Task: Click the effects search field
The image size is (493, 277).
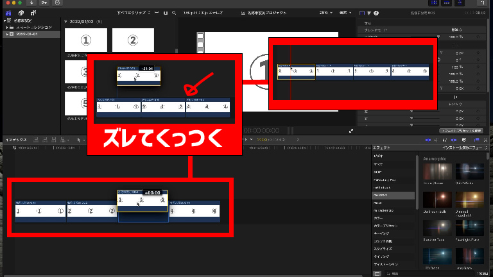Action: 431,274
